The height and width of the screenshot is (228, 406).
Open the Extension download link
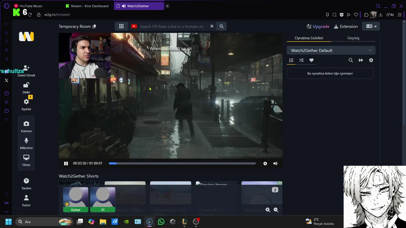point(346,26)
